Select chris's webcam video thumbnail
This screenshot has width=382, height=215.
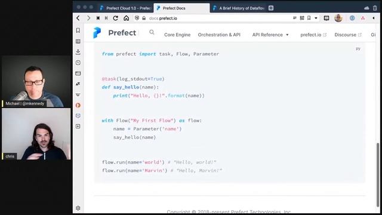pyautogui.click(x=36, y=134)
